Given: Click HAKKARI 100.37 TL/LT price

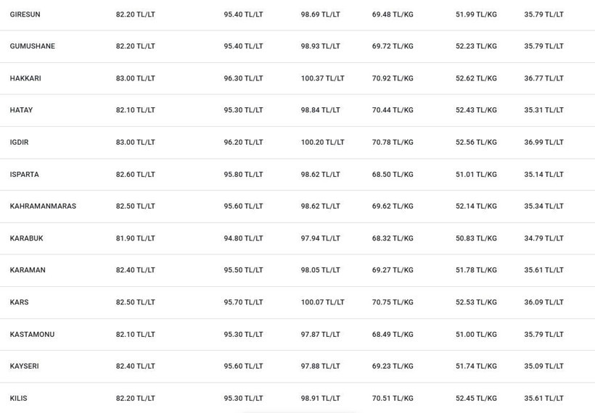Looking at the screenshot, I should (x=323, y=78).
